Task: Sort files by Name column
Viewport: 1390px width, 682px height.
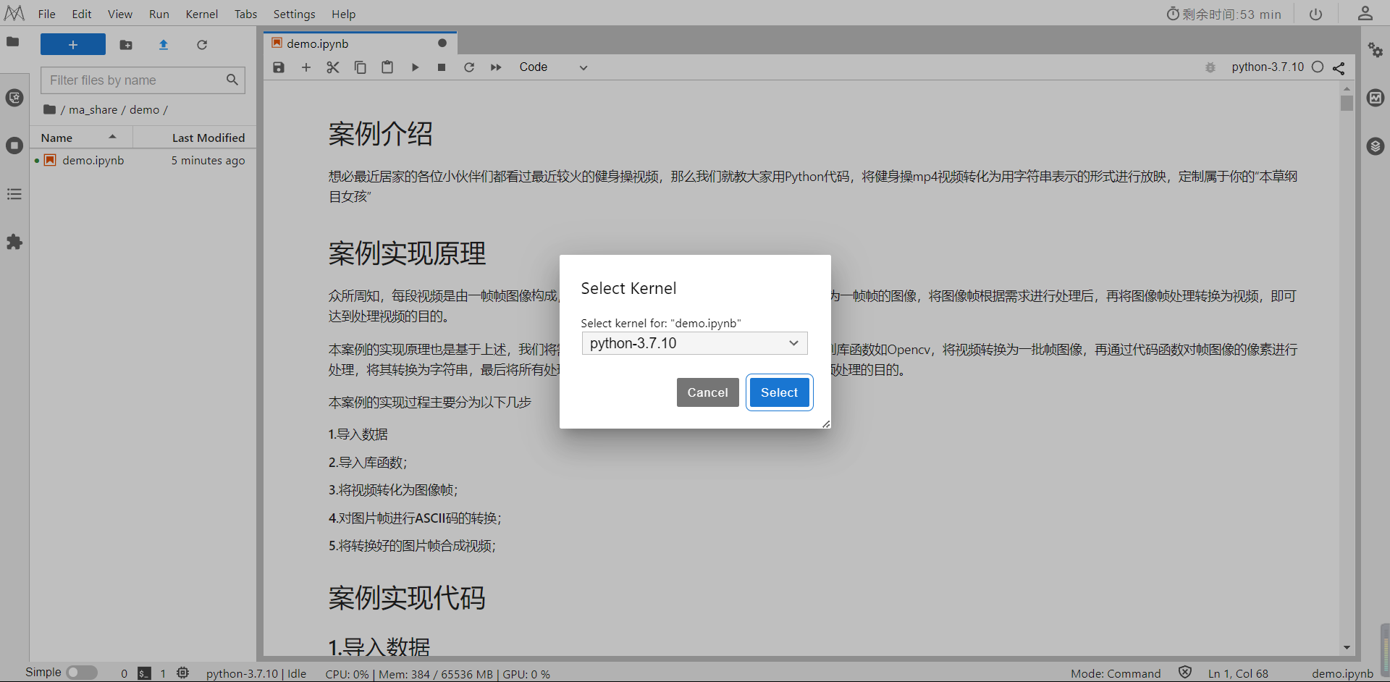Action: point(81,138)
